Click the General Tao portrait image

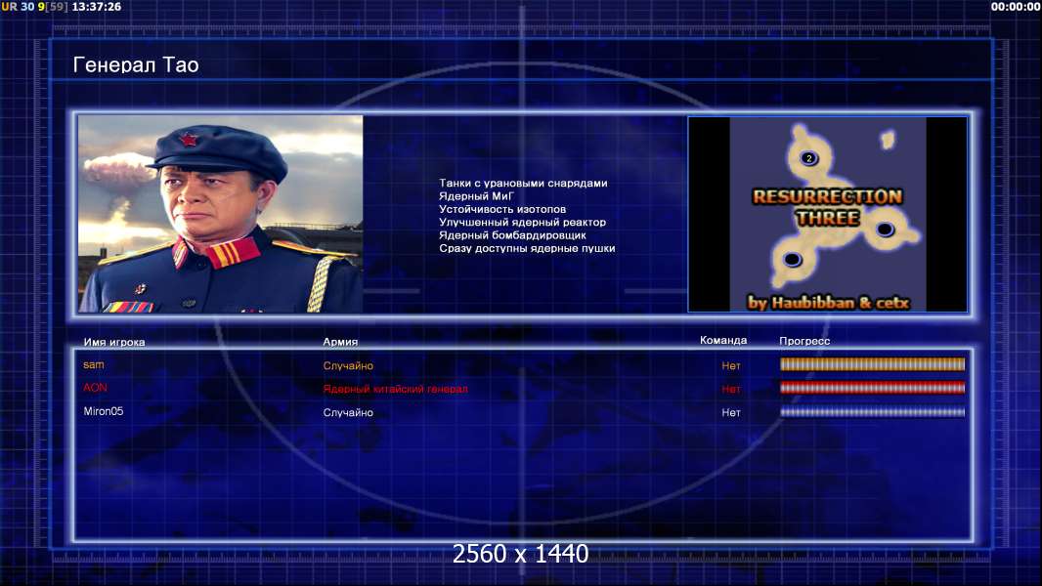tap(220, 214)
